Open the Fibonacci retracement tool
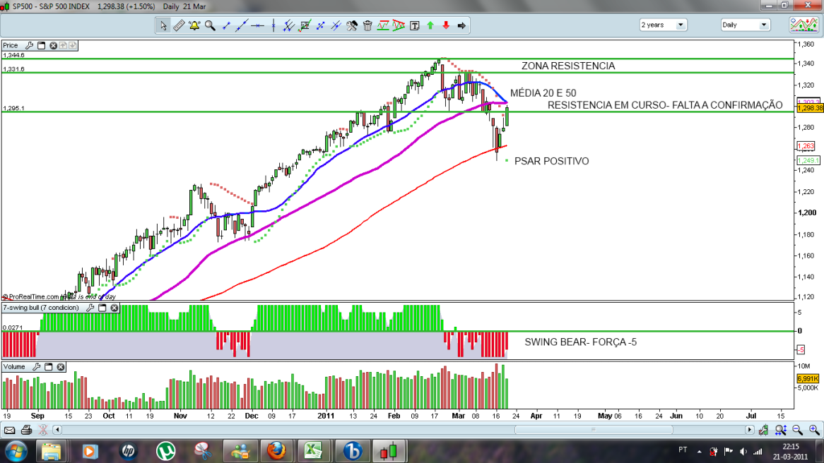824x463 pixels. [x=305, y=25]
